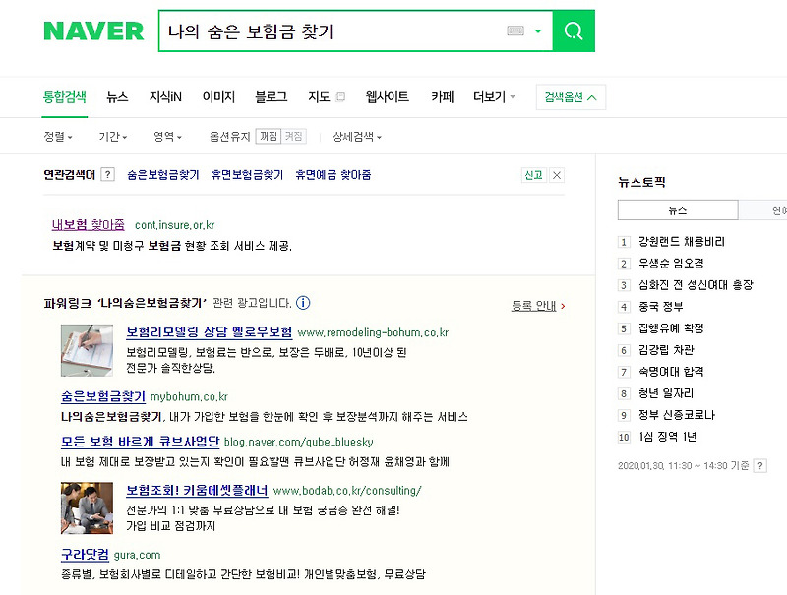Click the cont.insure.or.kr URL
This screenshot has height=595, width=787.
click(175, 225)
